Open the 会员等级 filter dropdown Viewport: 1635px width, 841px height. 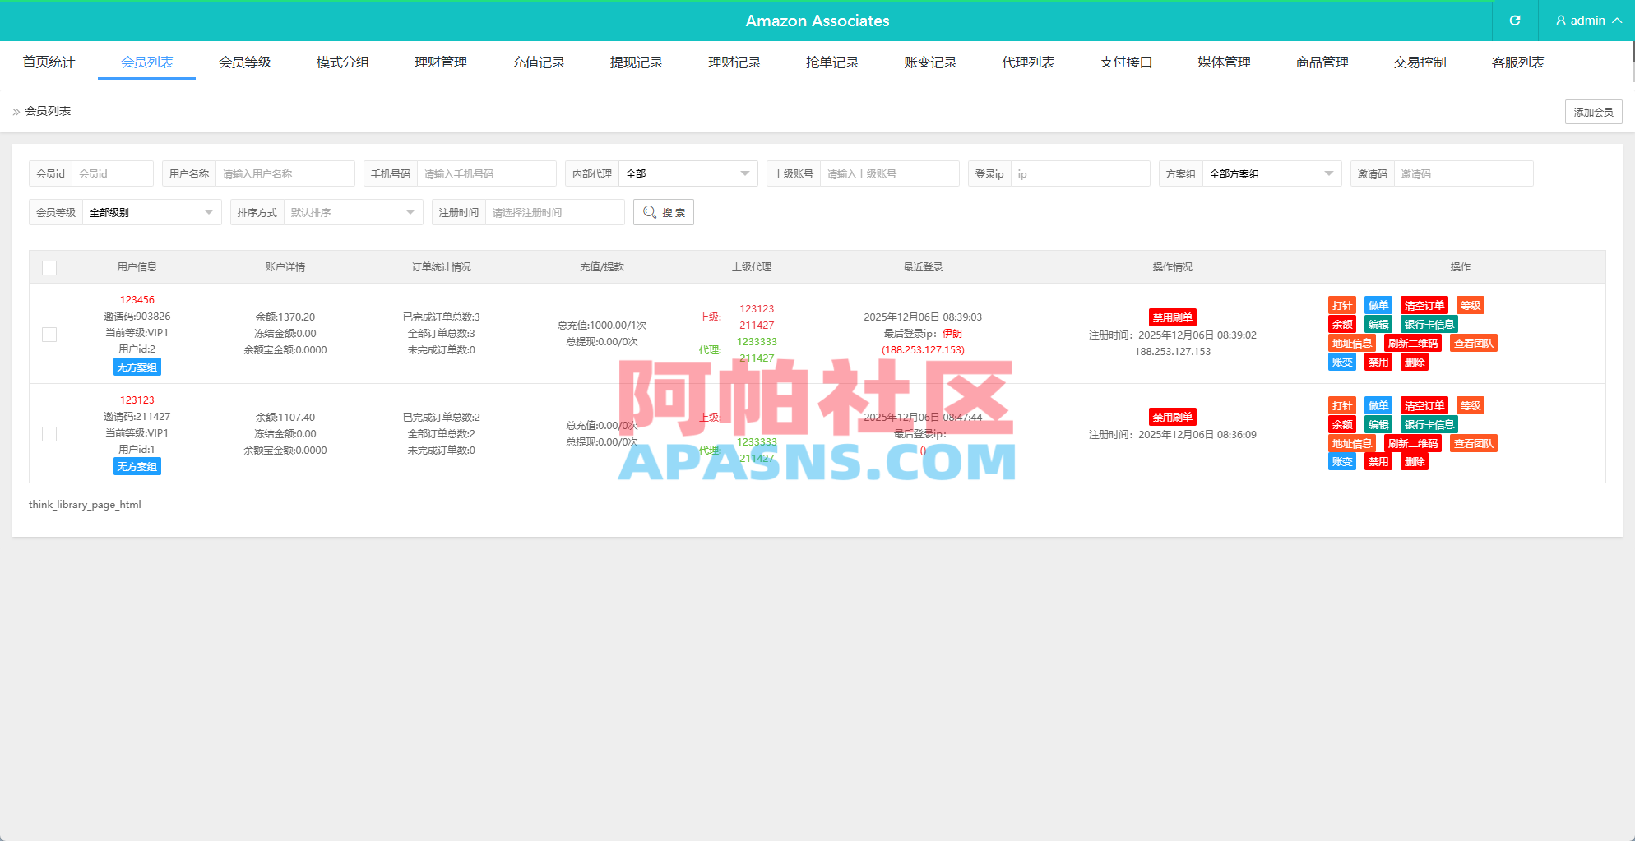(x=151, y=212)
